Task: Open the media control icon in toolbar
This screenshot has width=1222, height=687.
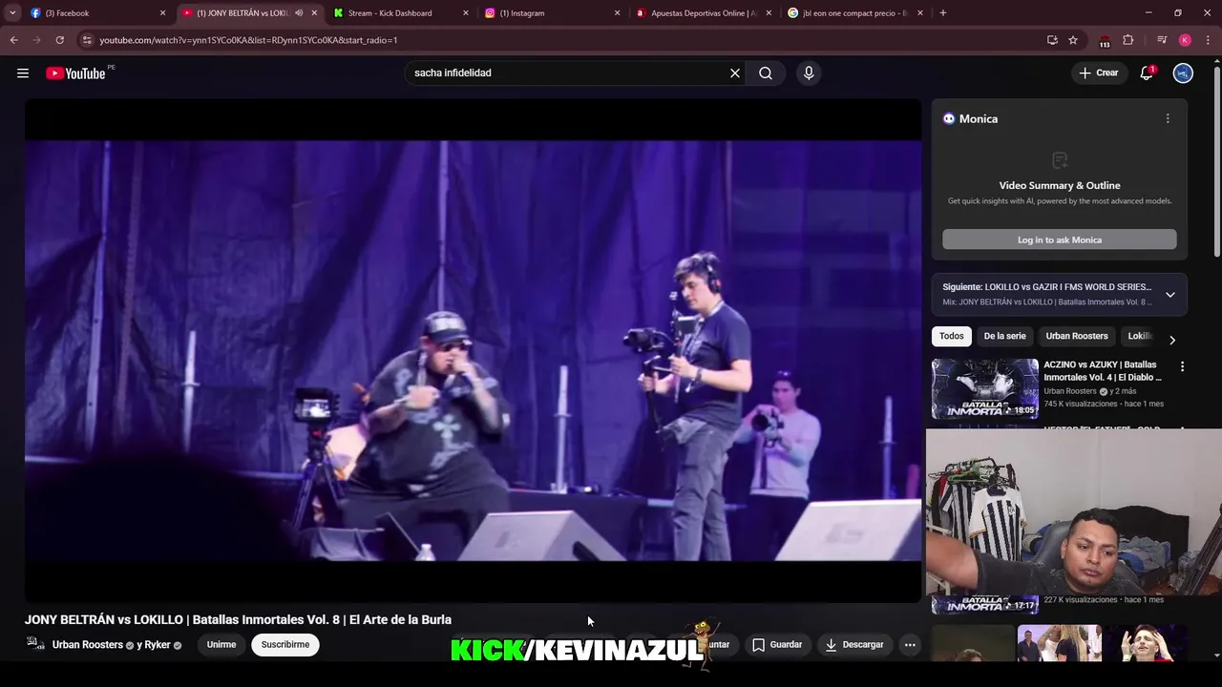Action: (x=1162, y=40)
